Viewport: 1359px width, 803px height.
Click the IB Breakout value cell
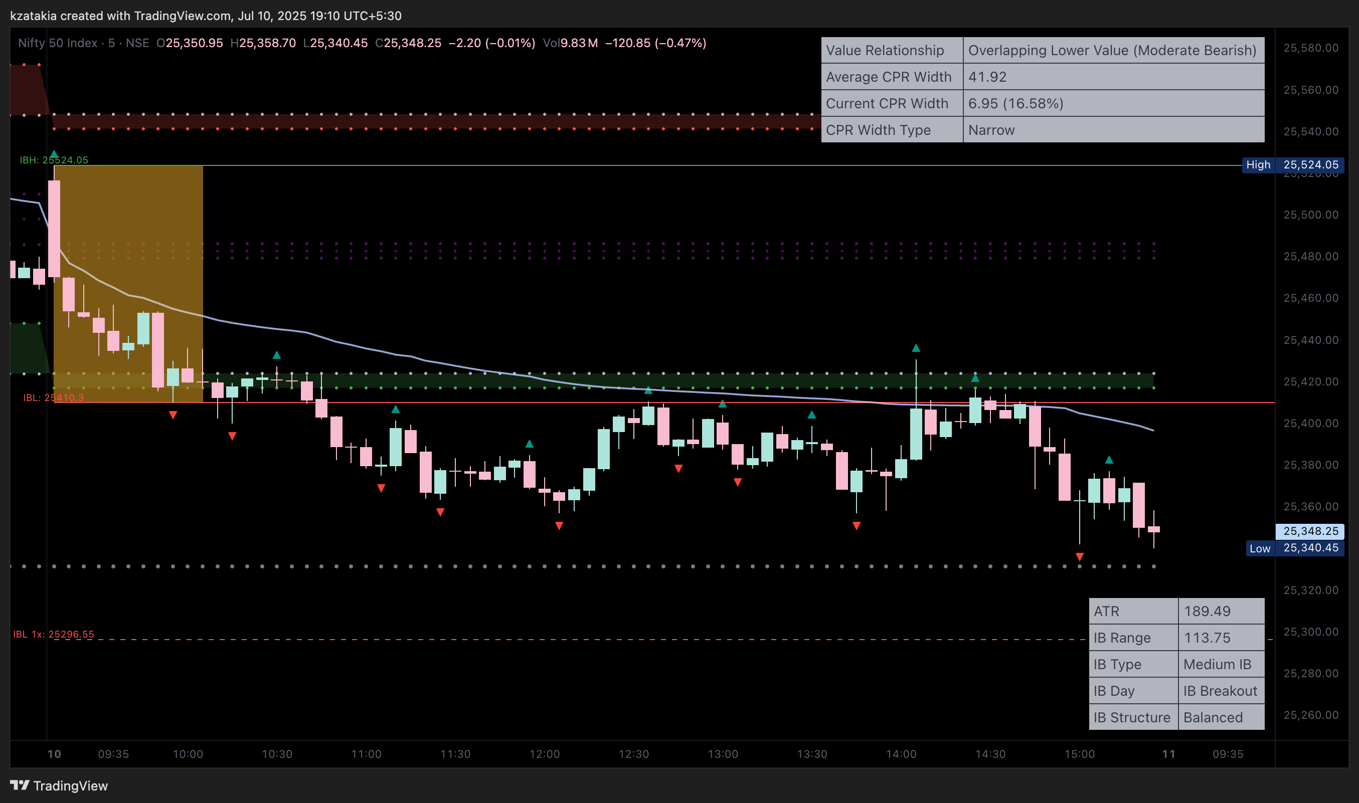(1222, 690)
